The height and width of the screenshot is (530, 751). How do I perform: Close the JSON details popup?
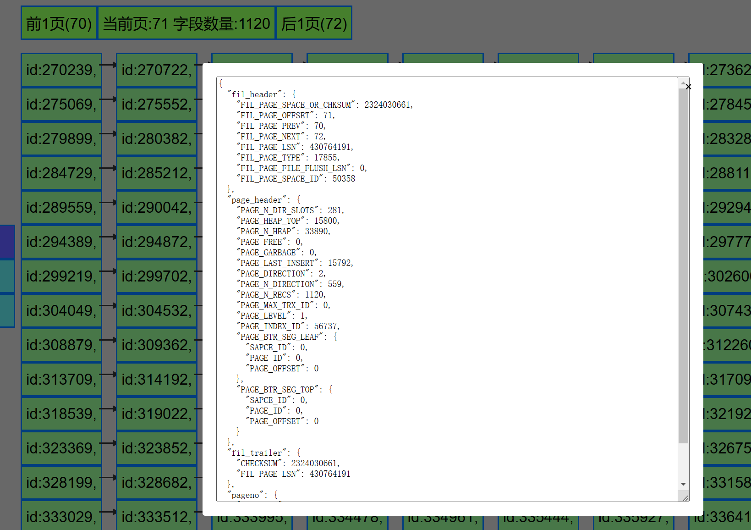(688, 87)
